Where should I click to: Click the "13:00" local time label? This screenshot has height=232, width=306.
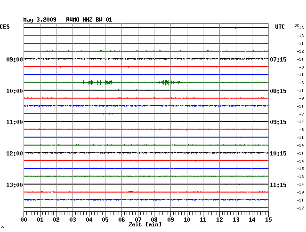coord(15,185)
